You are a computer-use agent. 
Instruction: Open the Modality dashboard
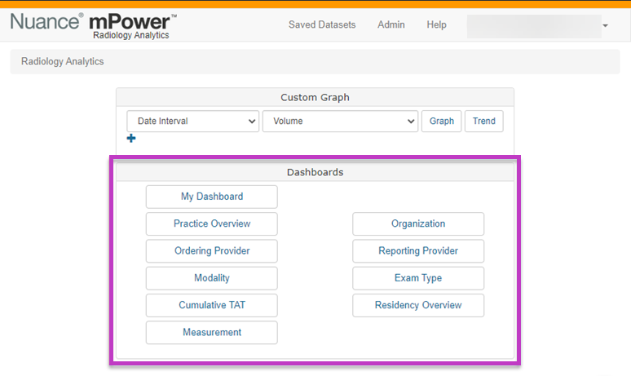(212, 278)
